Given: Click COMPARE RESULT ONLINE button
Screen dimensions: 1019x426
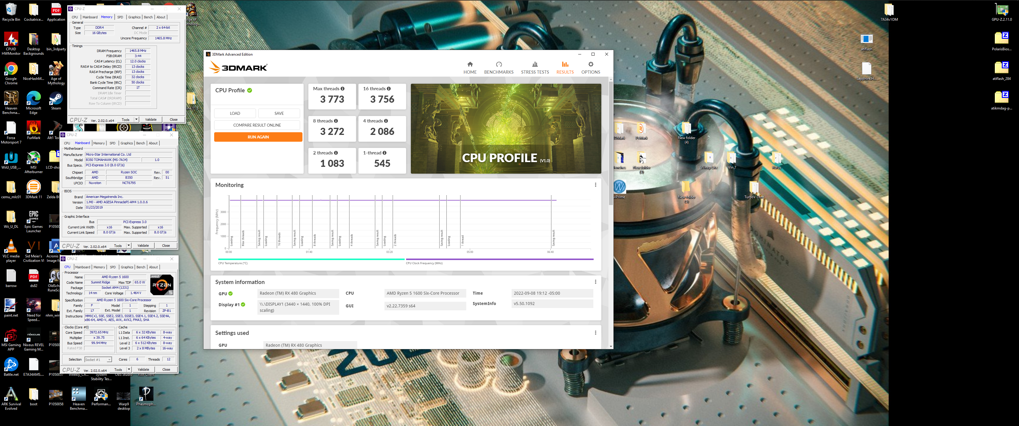Looking at the screenshot, I should [x=257, y=125].
